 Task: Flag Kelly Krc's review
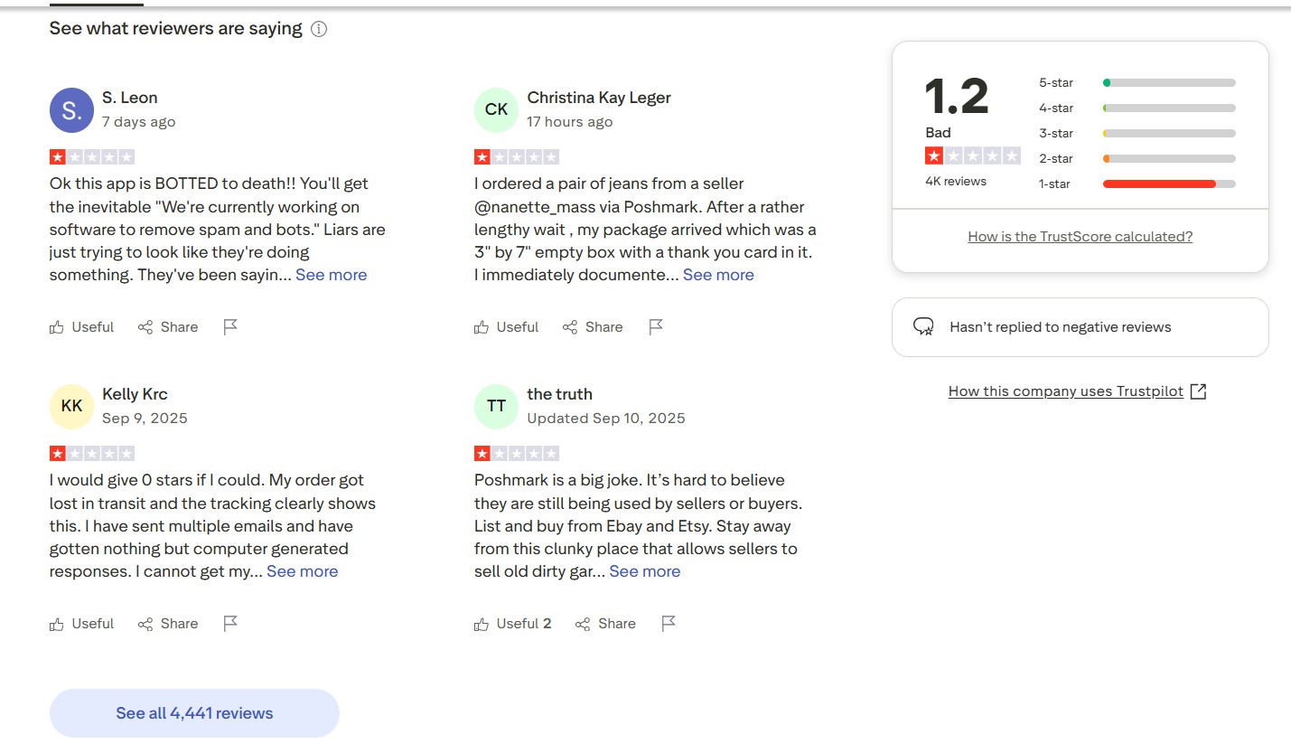[230, 624]
